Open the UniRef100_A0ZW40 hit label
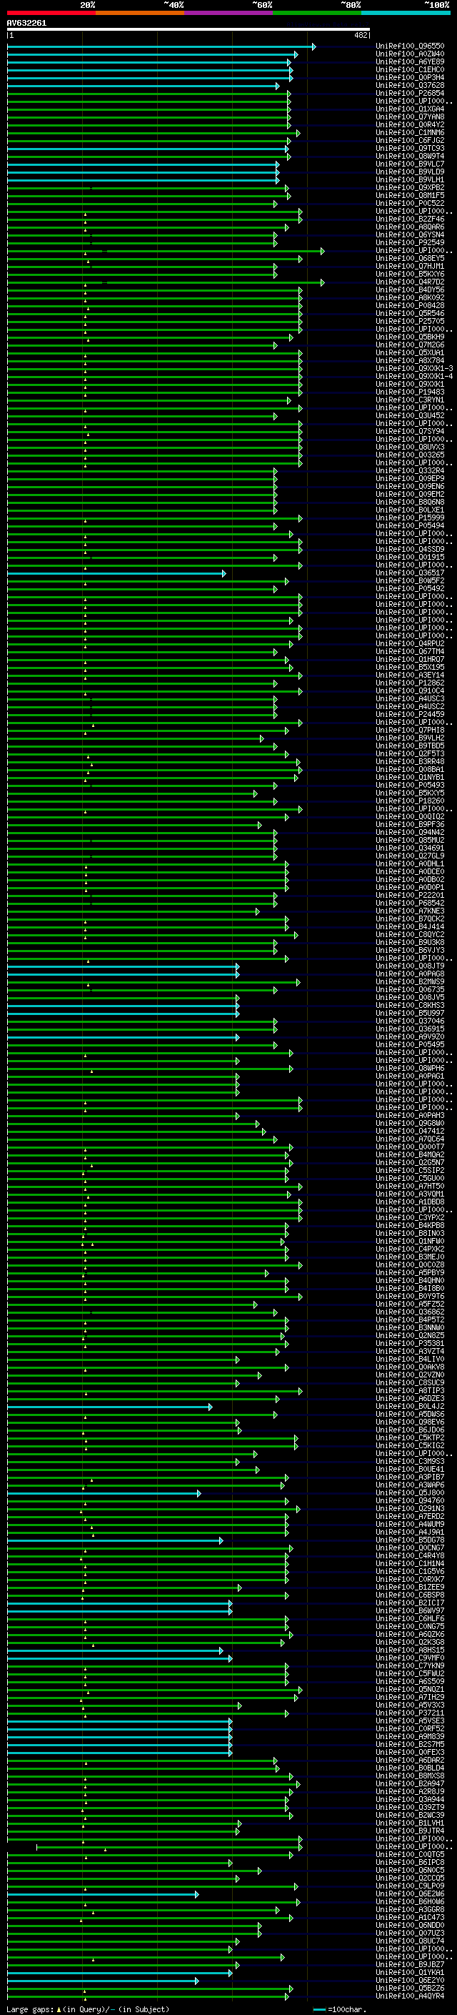Screen dimensions: 457x2015 coord(410,54)
